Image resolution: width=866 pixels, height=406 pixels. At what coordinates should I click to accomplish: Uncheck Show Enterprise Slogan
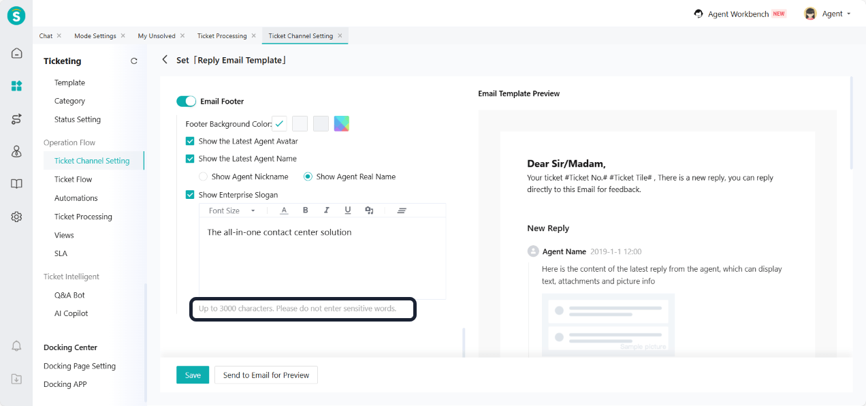click(x=190, y=195)
